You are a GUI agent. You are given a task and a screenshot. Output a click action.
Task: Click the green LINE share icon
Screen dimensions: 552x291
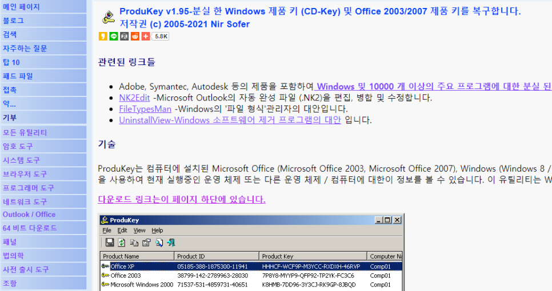coord(114,36)
